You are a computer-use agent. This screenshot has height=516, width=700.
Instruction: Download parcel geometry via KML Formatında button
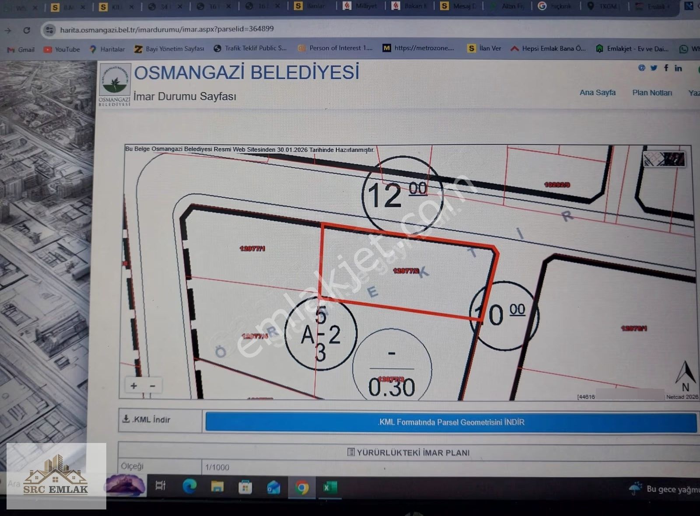click(451, 422)
